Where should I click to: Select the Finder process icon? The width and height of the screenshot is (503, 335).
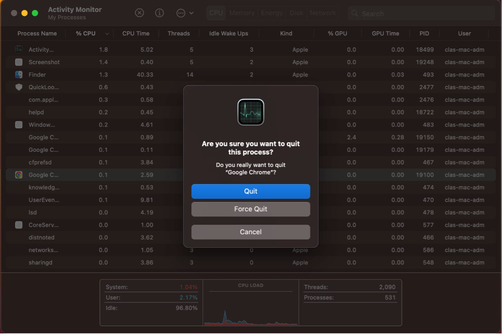point(19,75)
